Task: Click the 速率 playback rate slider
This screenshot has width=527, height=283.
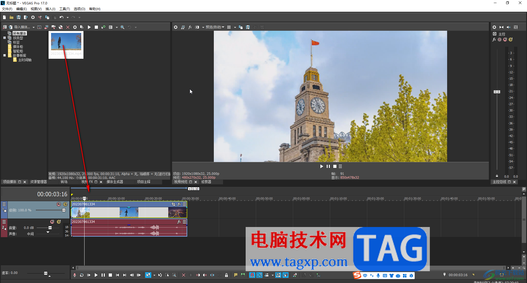Action: click(45, 273)
